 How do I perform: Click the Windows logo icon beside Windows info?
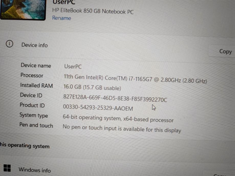point(7,168)
